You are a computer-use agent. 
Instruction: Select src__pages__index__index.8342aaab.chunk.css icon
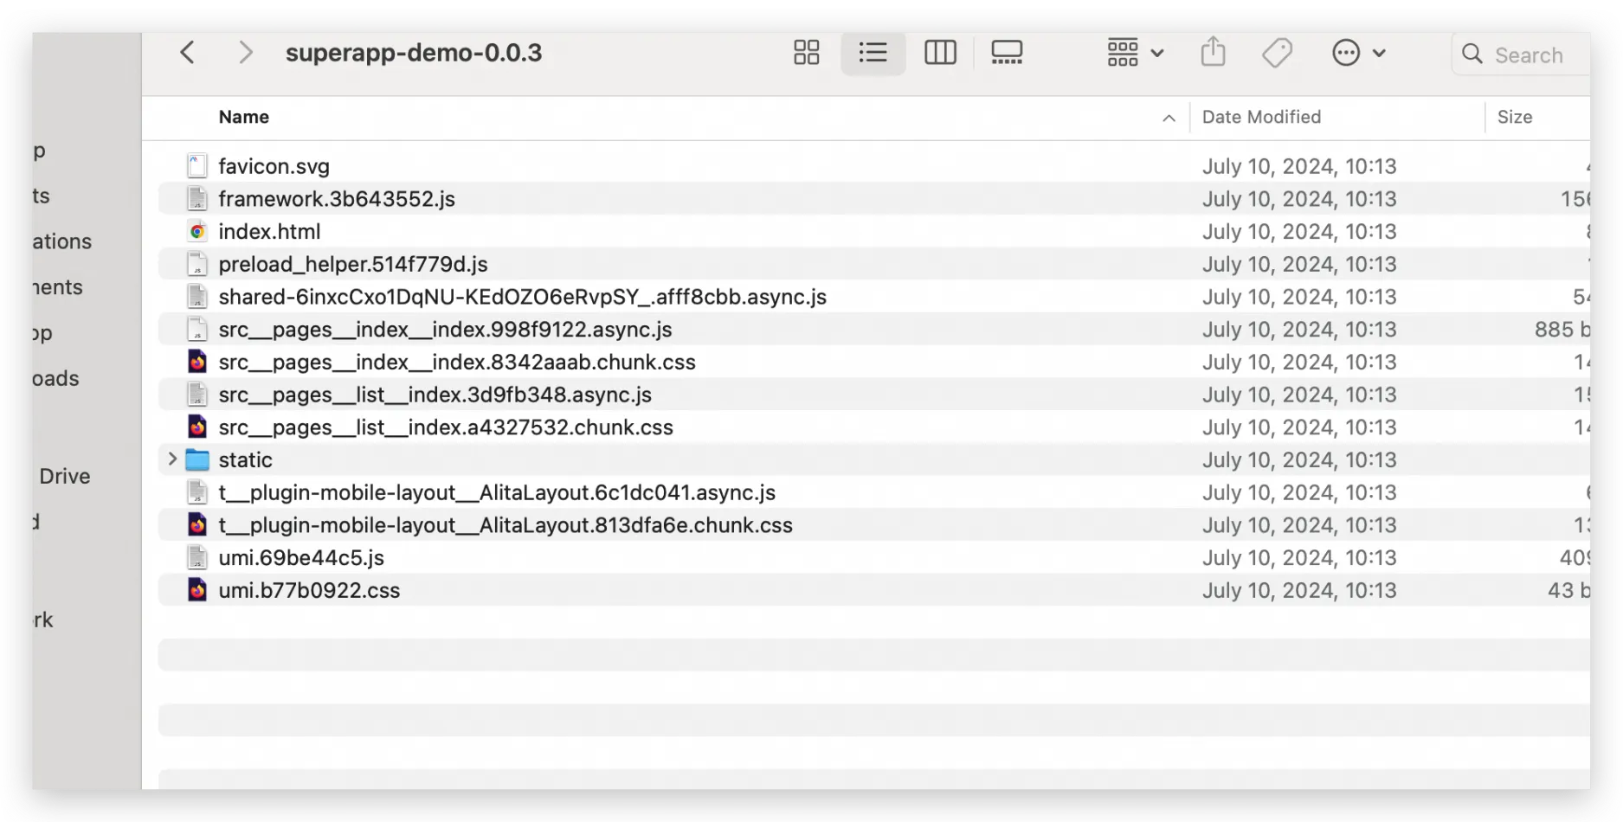197,362
